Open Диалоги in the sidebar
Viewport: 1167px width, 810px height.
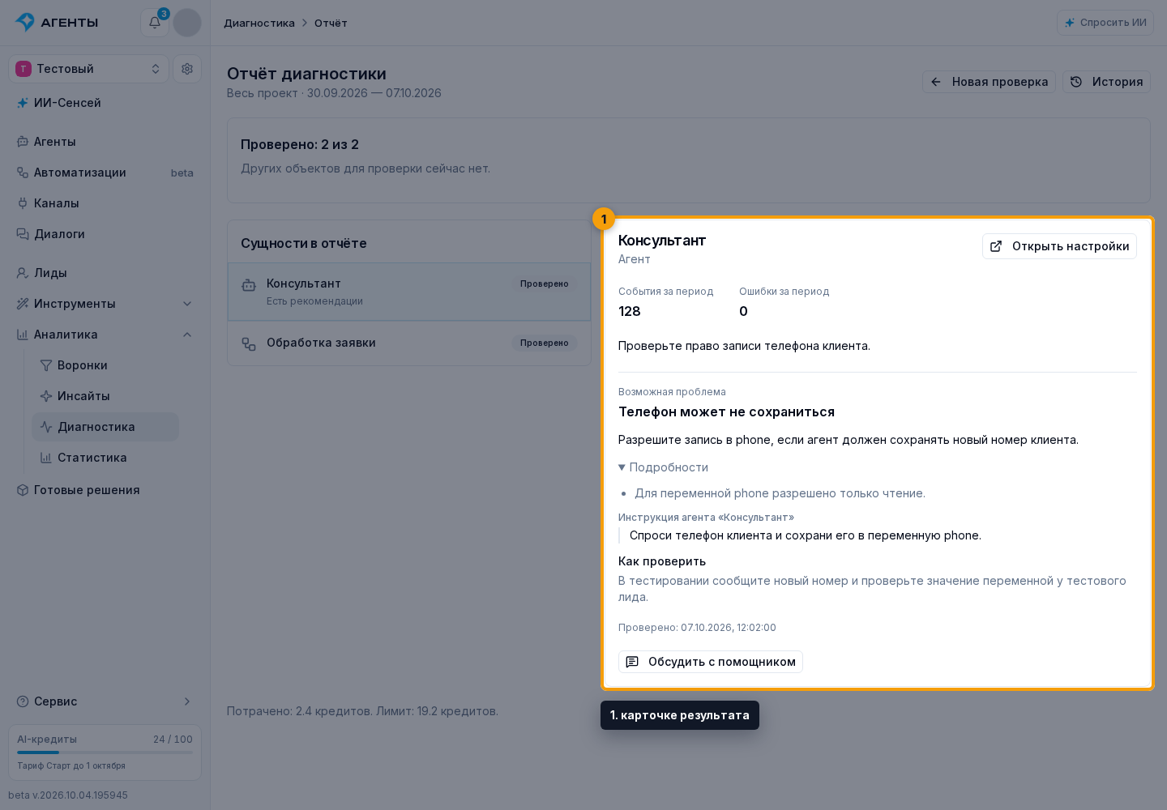(105, 234)
